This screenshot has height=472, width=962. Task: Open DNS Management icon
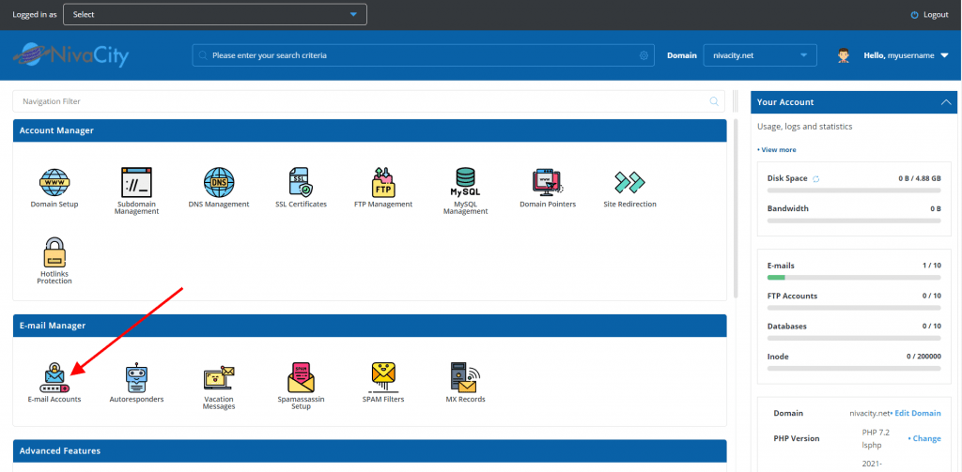coord(219,182)
